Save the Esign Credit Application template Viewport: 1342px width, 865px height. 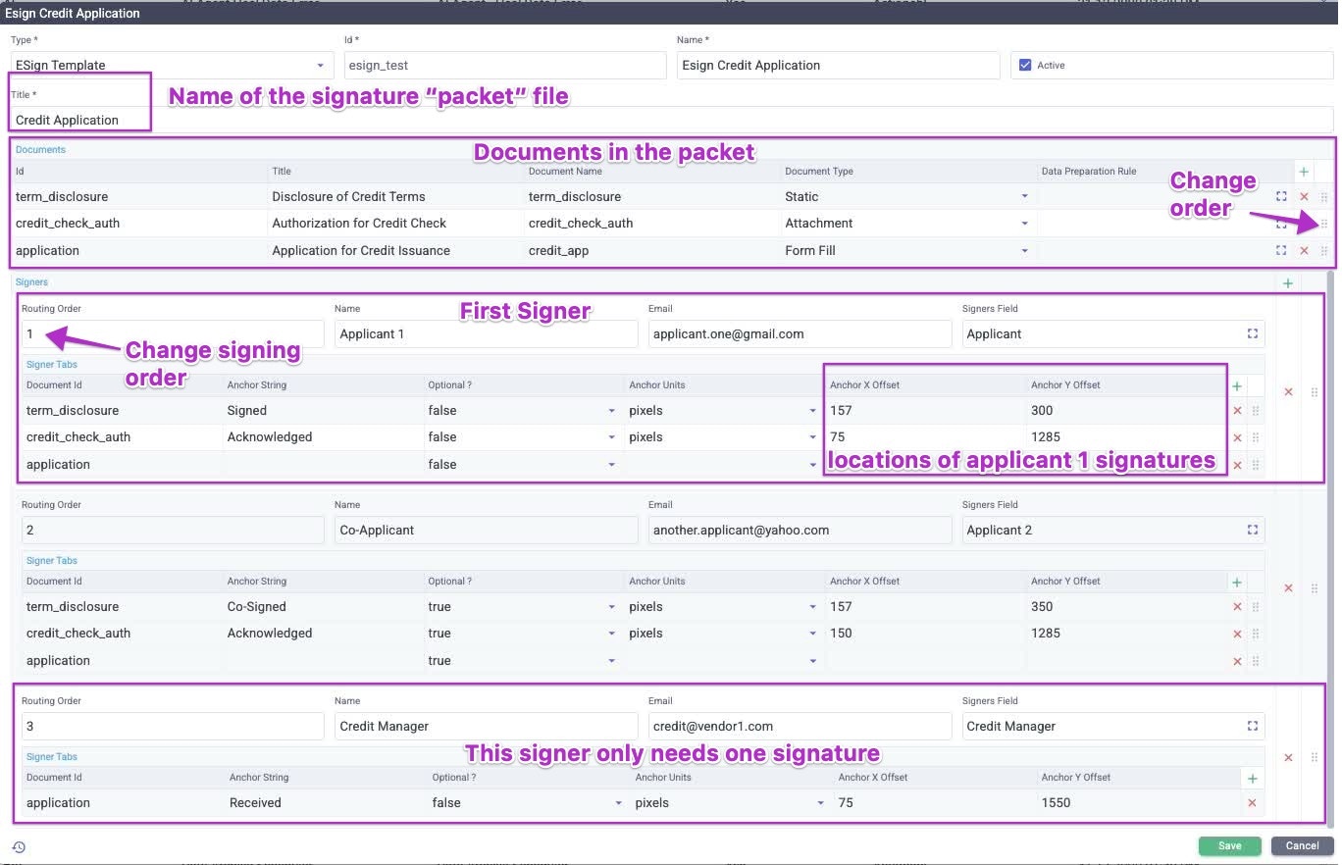coord(1229,845)
